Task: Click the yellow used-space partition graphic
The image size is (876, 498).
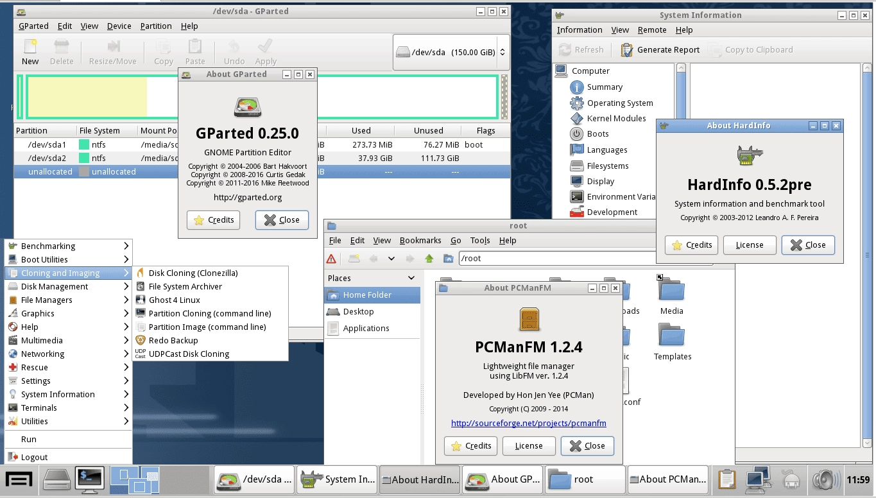Action: point(87,97)
